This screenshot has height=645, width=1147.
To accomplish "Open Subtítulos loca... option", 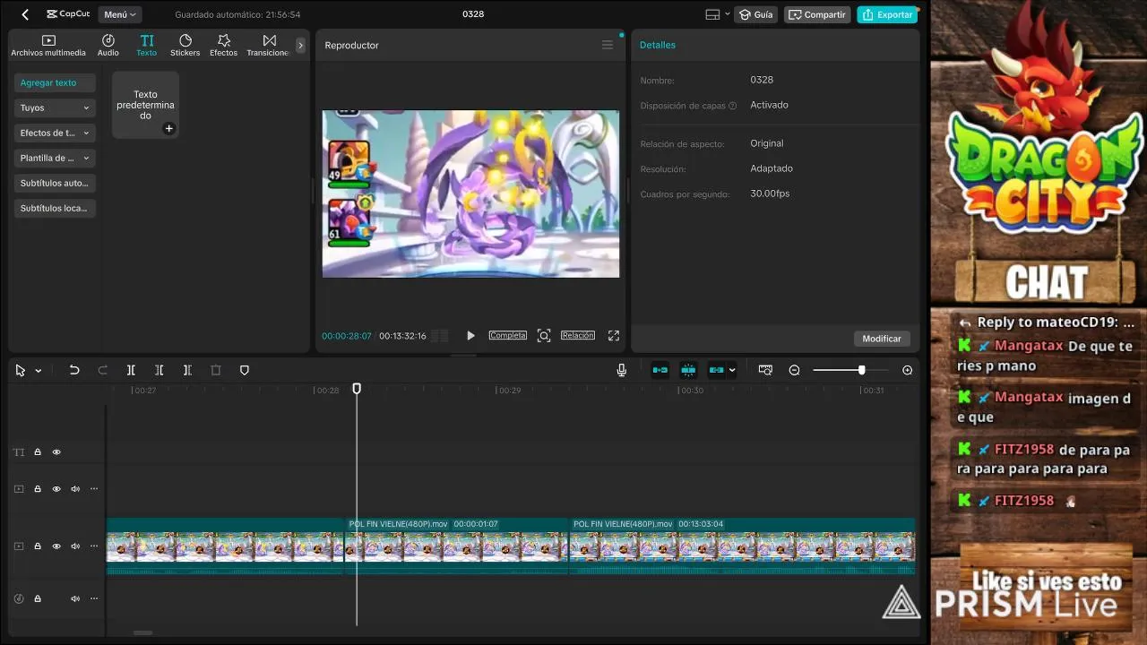I will click(56, 208).
